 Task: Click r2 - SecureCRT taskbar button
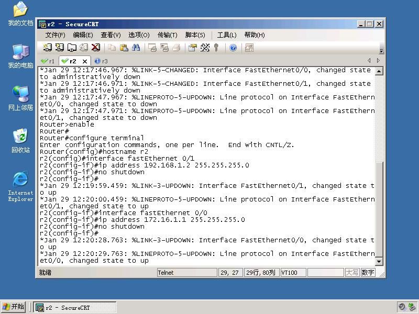(75, 307)
